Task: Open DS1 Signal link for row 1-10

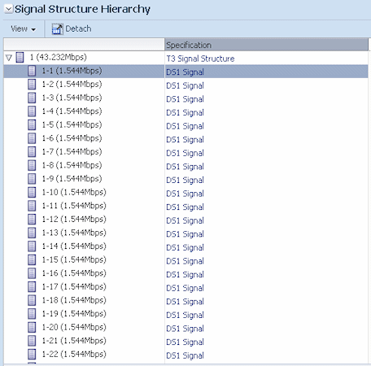Action: tap(185, 194)
